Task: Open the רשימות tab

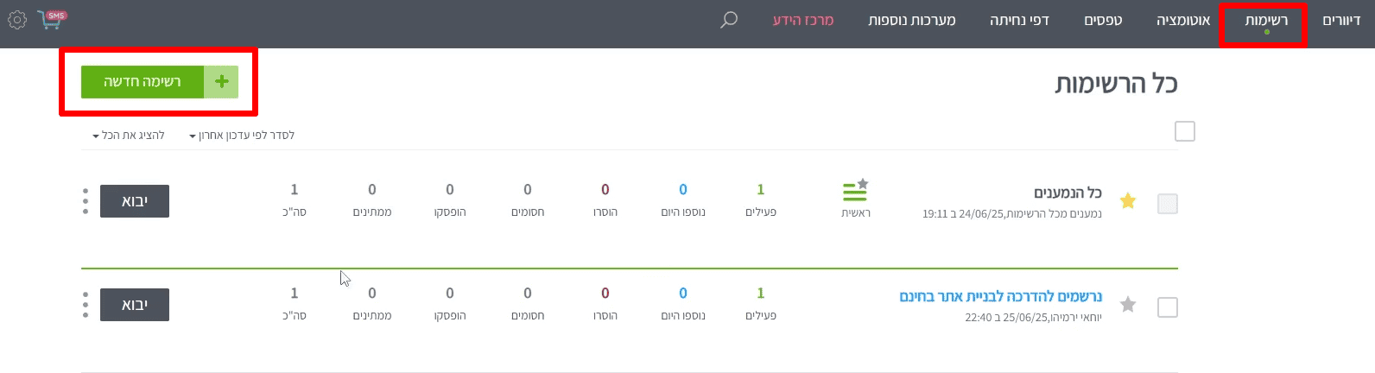Action: pyautogui.click(x=1265, y=21)
